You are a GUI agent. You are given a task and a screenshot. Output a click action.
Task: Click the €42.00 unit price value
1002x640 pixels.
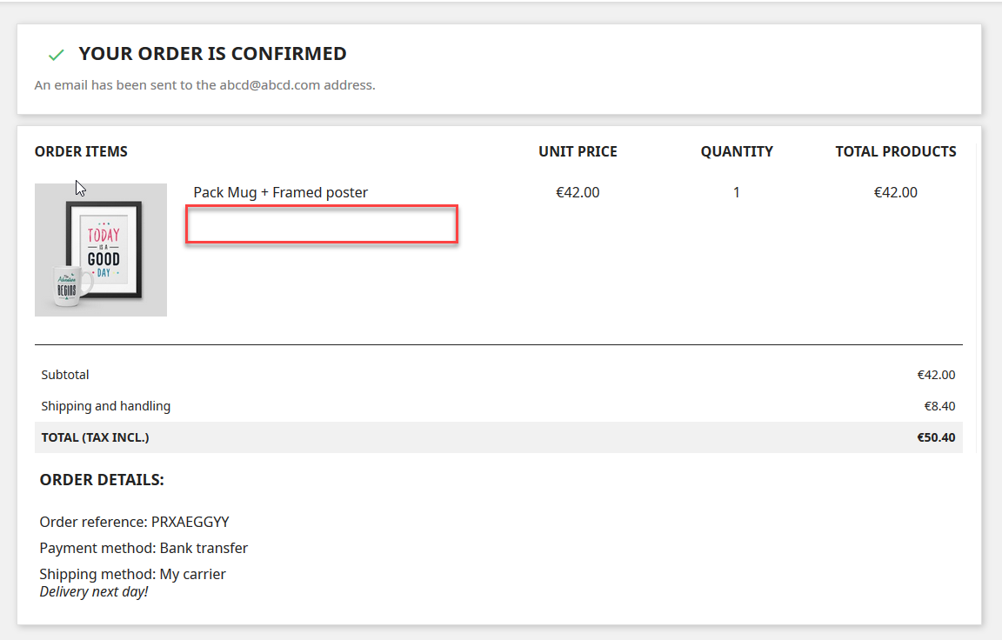[578, 192]
